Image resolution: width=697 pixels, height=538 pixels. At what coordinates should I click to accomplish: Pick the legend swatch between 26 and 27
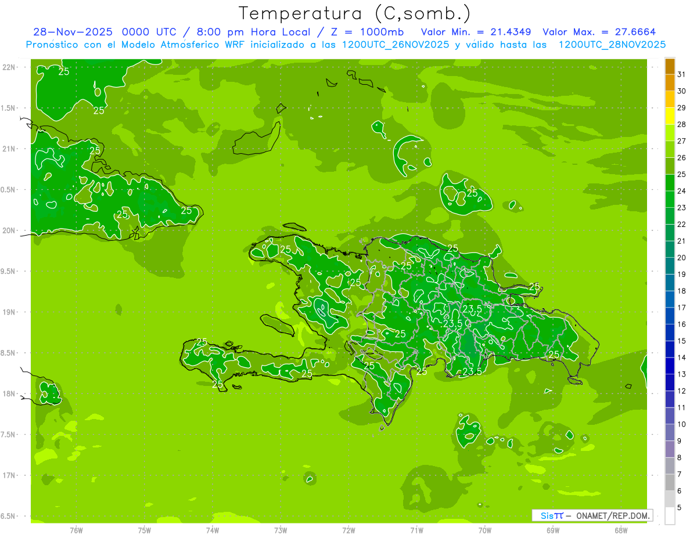click(x=670, y=149)
